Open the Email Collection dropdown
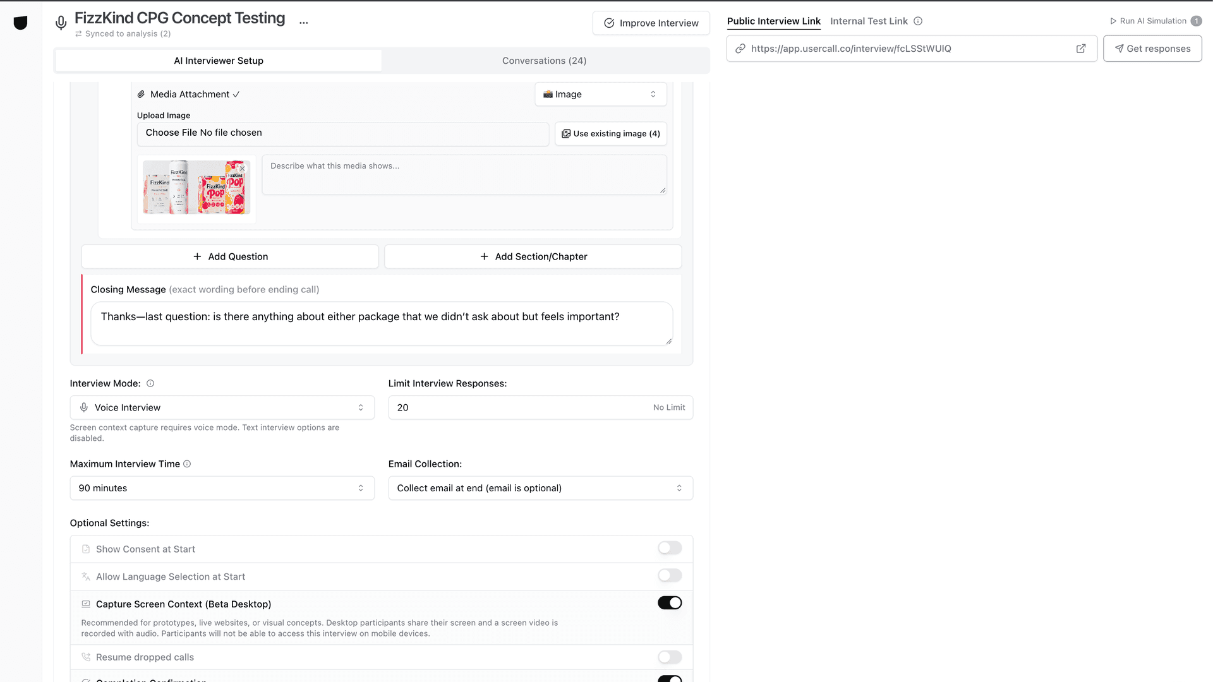This screenshot has height=682, width=1213. 541,488
